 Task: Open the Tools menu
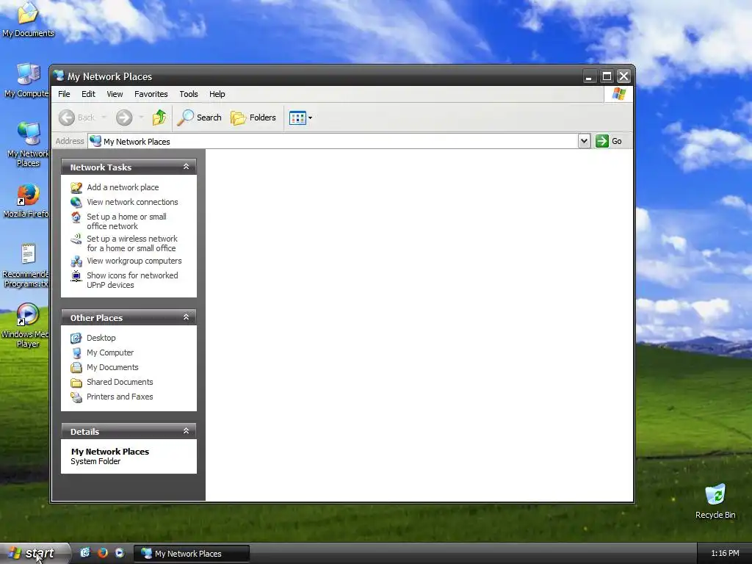(189, 94)
